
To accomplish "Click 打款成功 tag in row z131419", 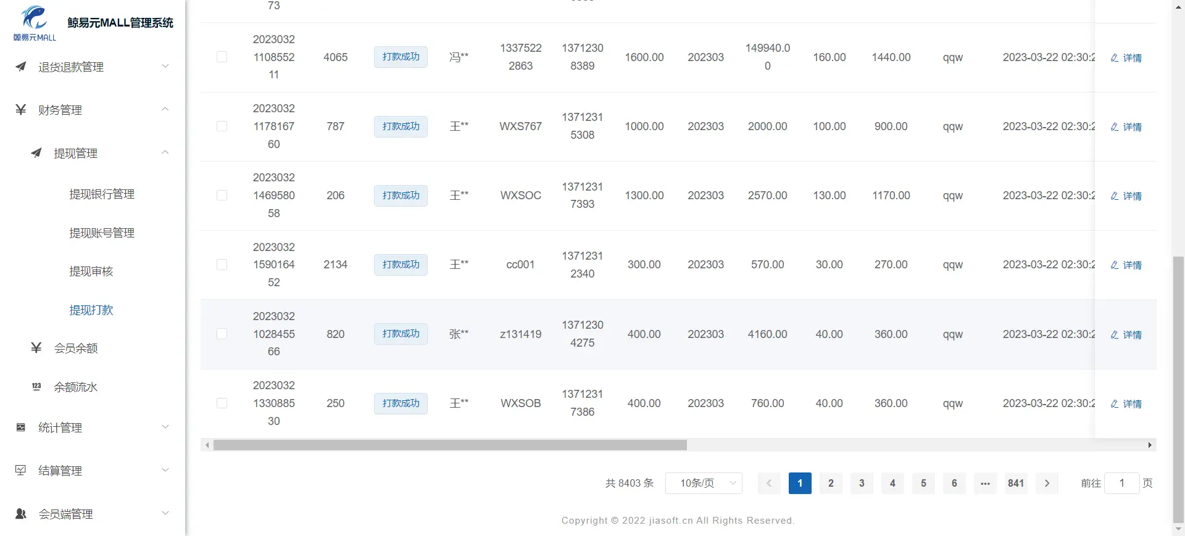I will (x=401, y=334).
